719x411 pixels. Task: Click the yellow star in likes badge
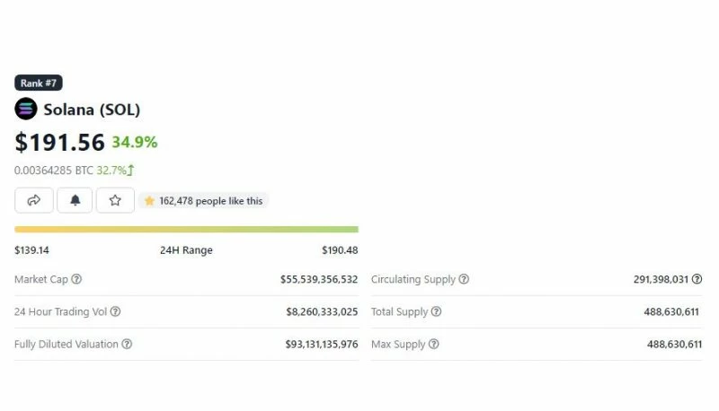pos(149,201)
